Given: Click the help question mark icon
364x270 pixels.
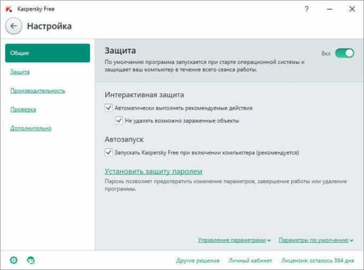Looking at the screenshot, I should coord(306,9).
